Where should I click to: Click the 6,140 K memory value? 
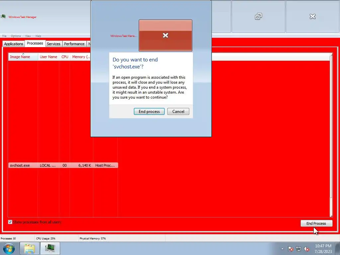[x=85, y=165]
